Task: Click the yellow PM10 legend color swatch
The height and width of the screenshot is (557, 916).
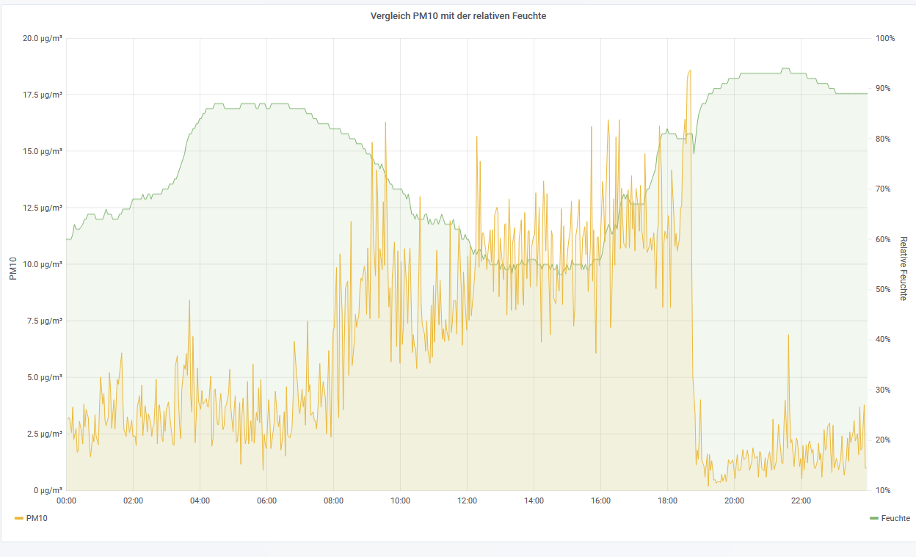Action: point(19,518)
